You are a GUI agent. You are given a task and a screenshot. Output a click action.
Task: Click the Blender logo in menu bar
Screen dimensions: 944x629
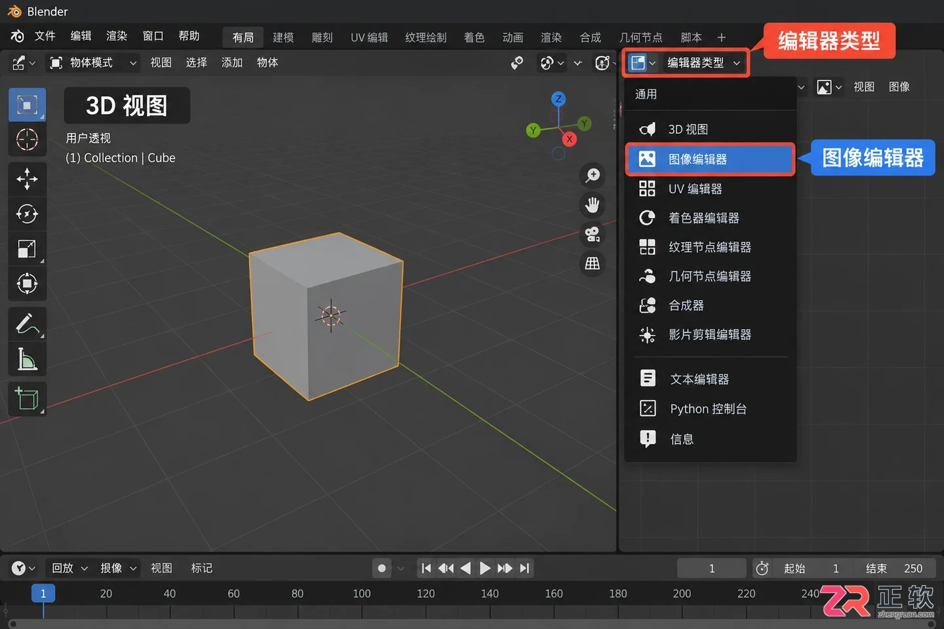point(17,37)
